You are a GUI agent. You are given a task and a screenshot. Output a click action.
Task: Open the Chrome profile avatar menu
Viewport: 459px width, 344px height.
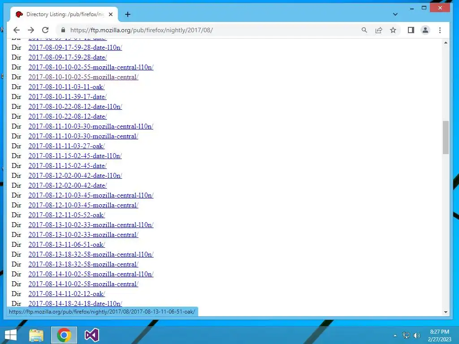(425, 30)
